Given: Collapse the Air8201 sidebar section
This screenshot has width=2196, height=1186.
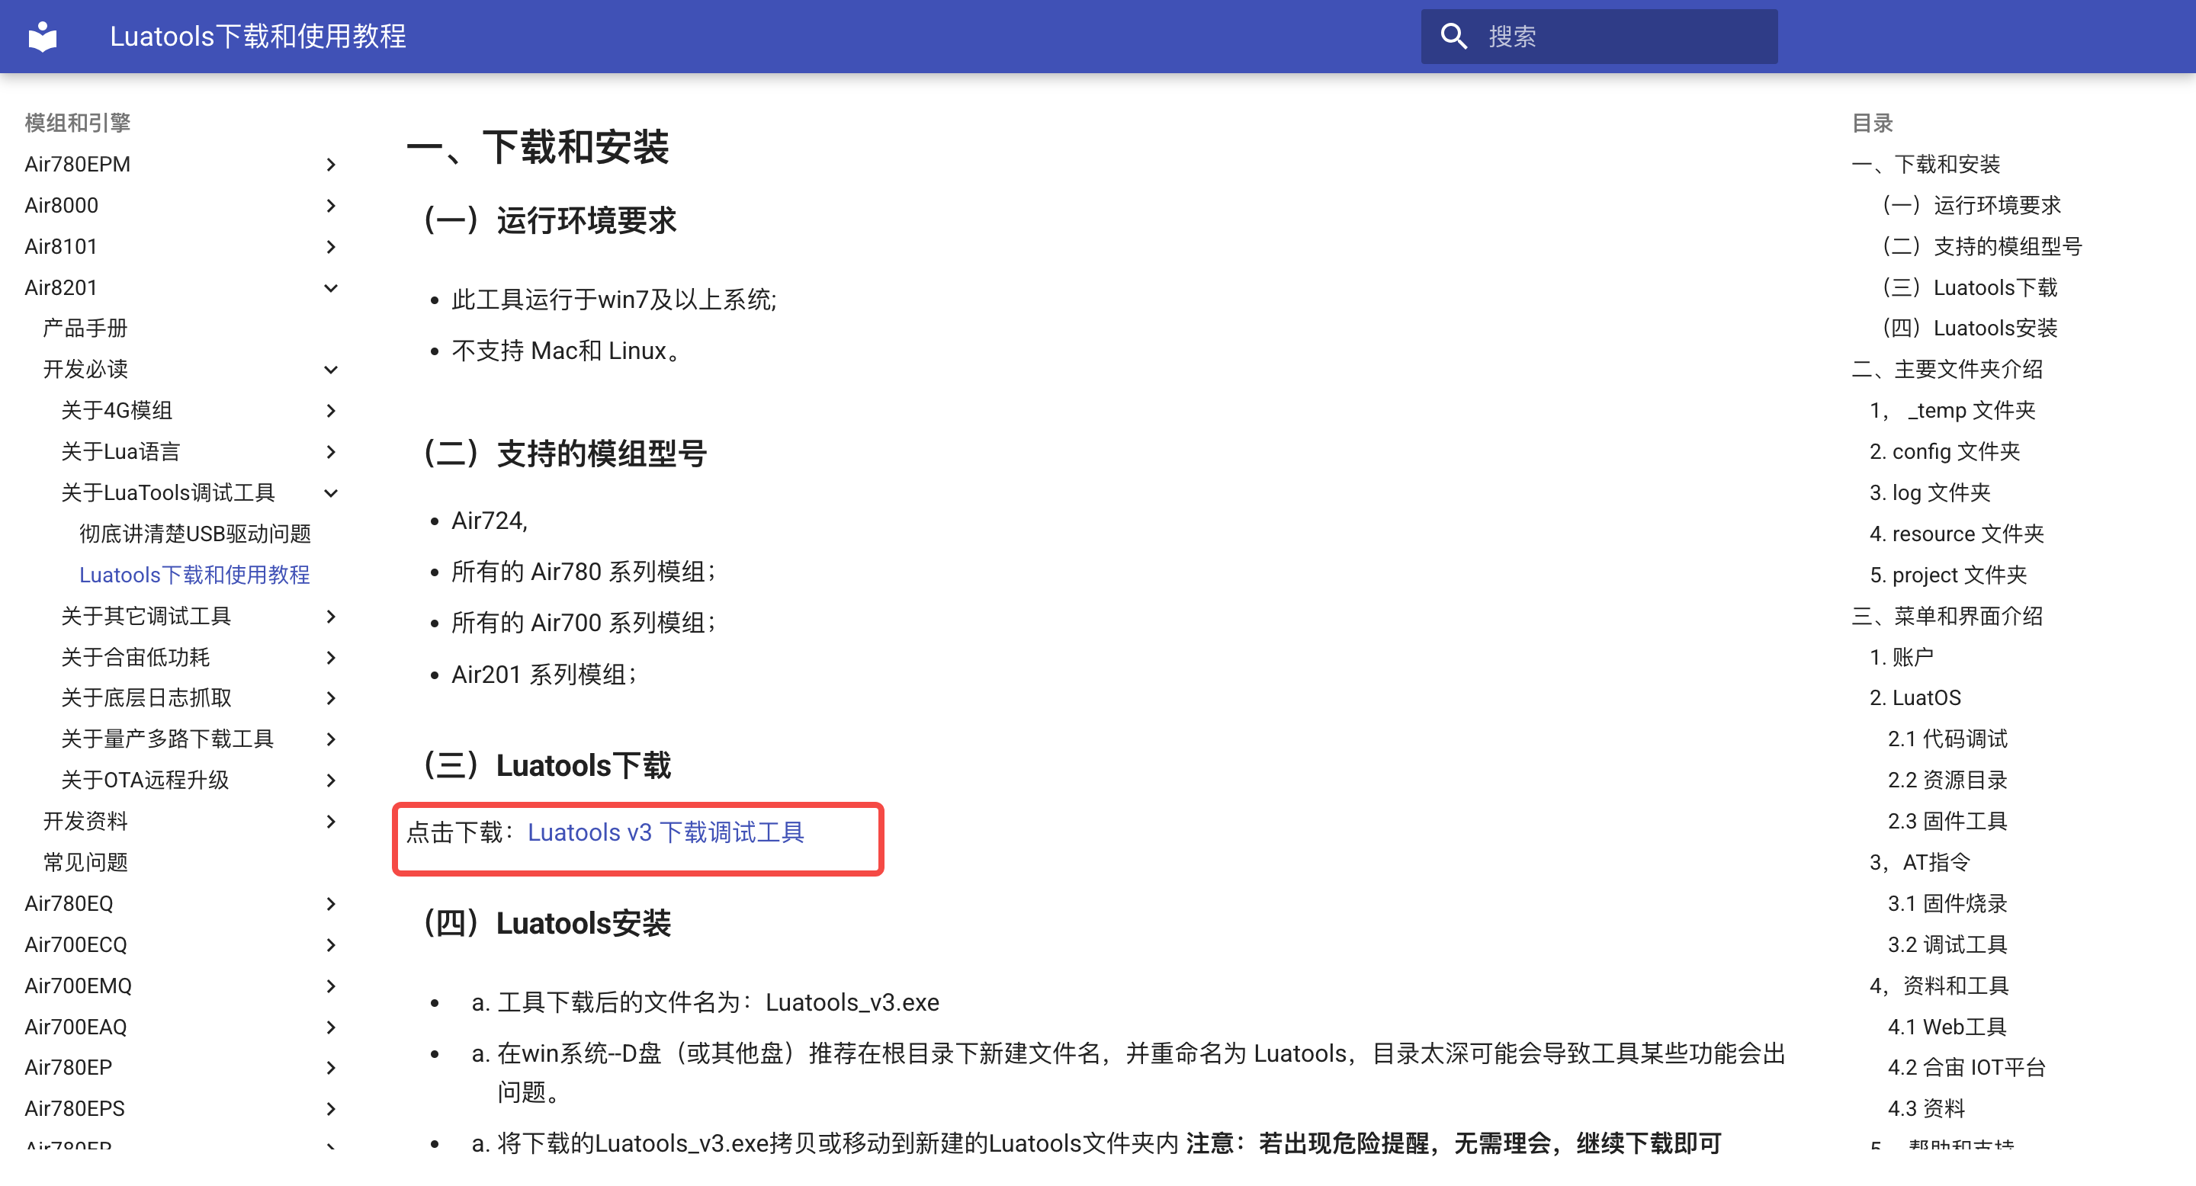Looking at the screenshot, I should (332, 288).
